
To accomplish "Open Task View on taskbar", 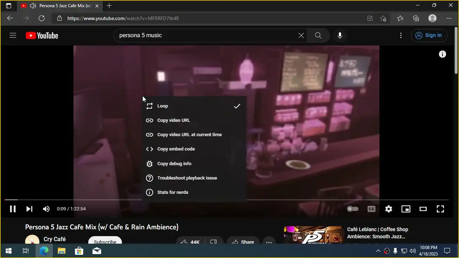I will [26, 251].
